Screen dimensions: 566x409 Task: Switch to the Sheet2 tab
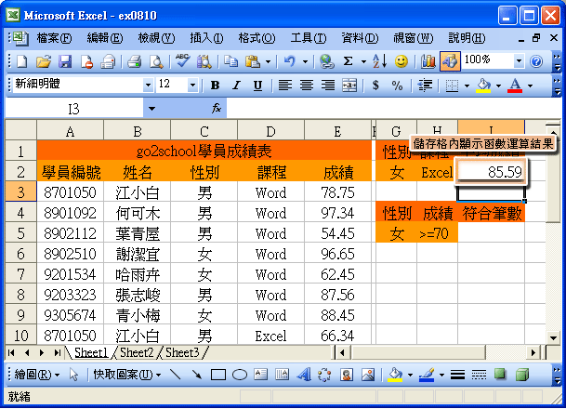tap(137, 353)
